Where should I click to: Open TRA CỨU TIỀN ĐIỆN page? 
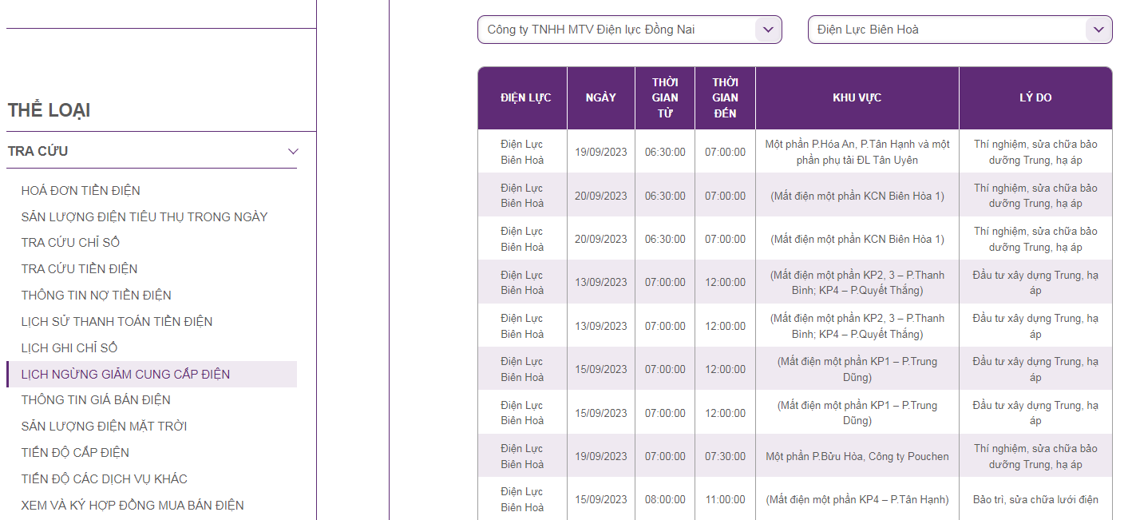(79, 268)
